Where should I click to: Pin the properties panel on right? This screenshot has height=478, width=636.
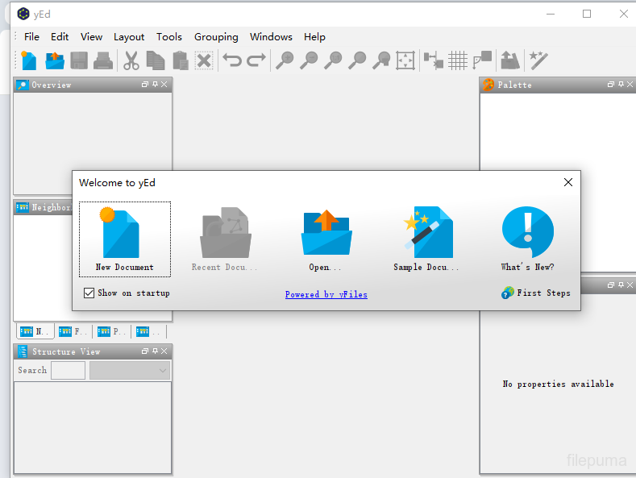(x=621, y=285)
